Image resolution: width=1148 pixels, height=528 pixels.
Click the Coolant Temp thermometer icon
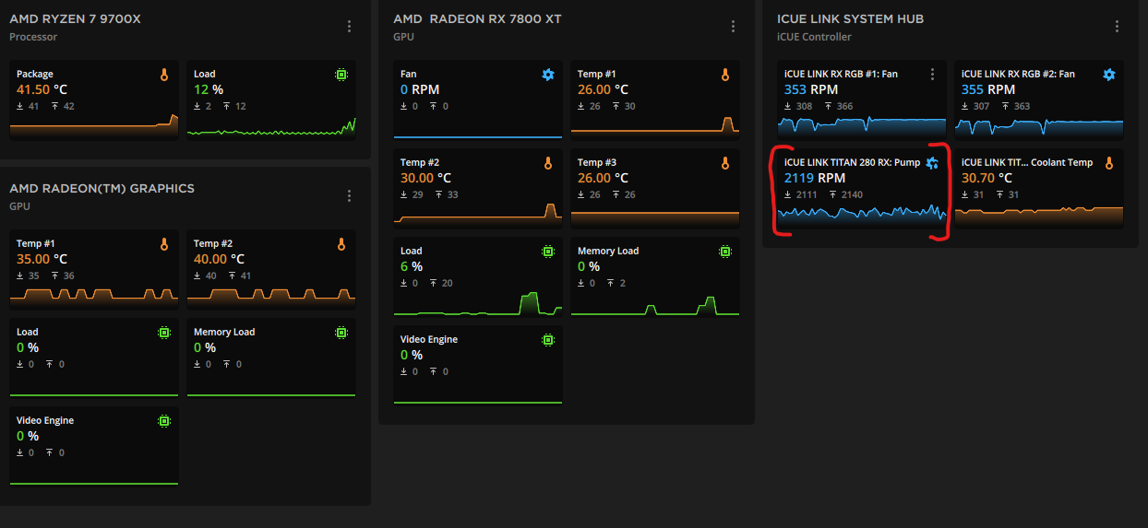[x=1109, y=163]
